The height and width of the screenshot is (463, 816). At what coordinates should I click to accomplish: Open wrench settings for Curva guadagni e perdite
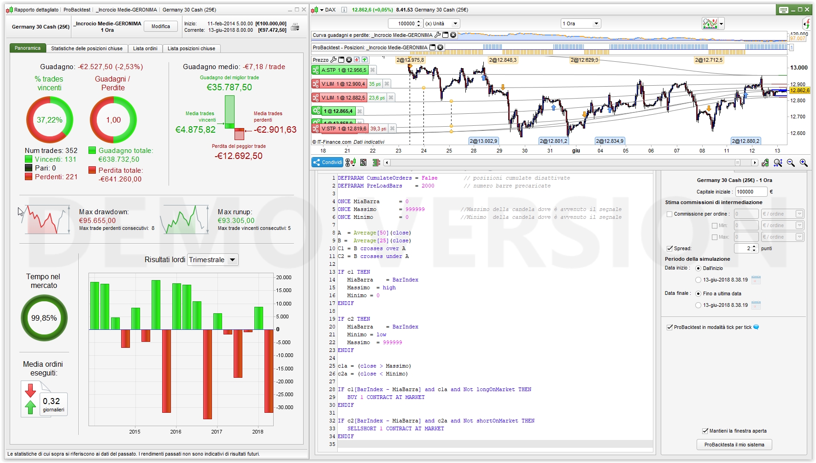pos(438,35)
